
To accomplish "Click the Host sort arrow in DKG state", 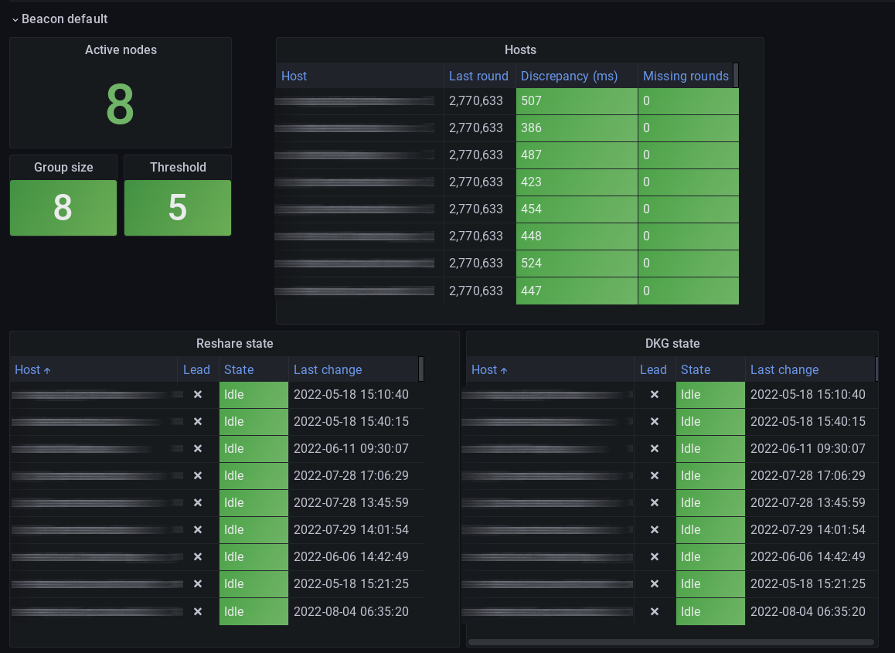I will pyautogui.click(x=504, y=370).
